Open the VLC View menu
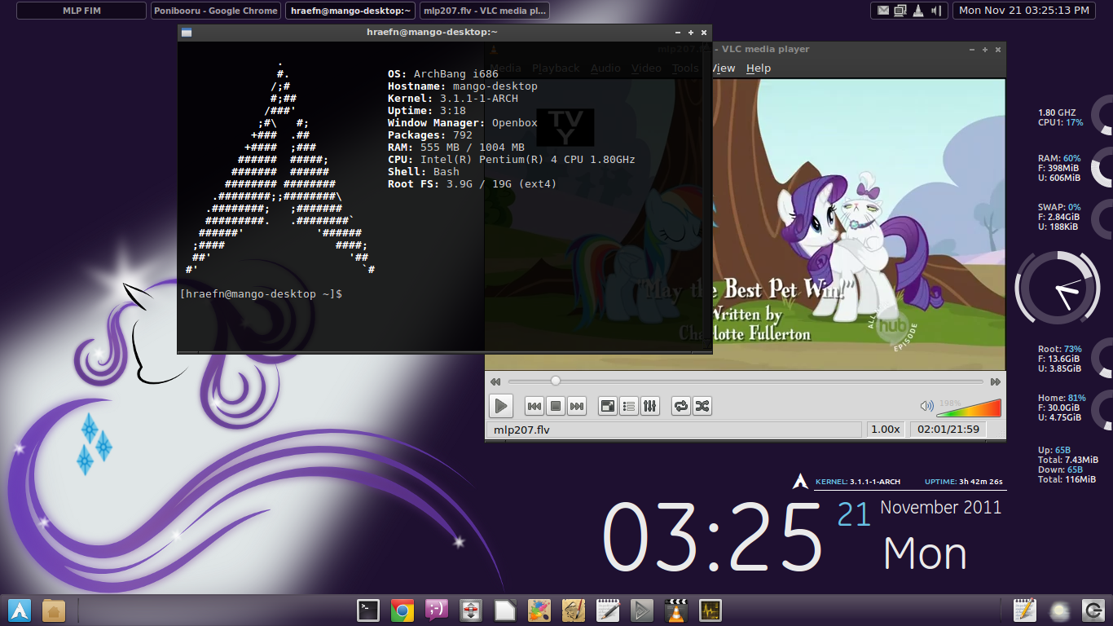1113x626 pixels. pos(724,68)
